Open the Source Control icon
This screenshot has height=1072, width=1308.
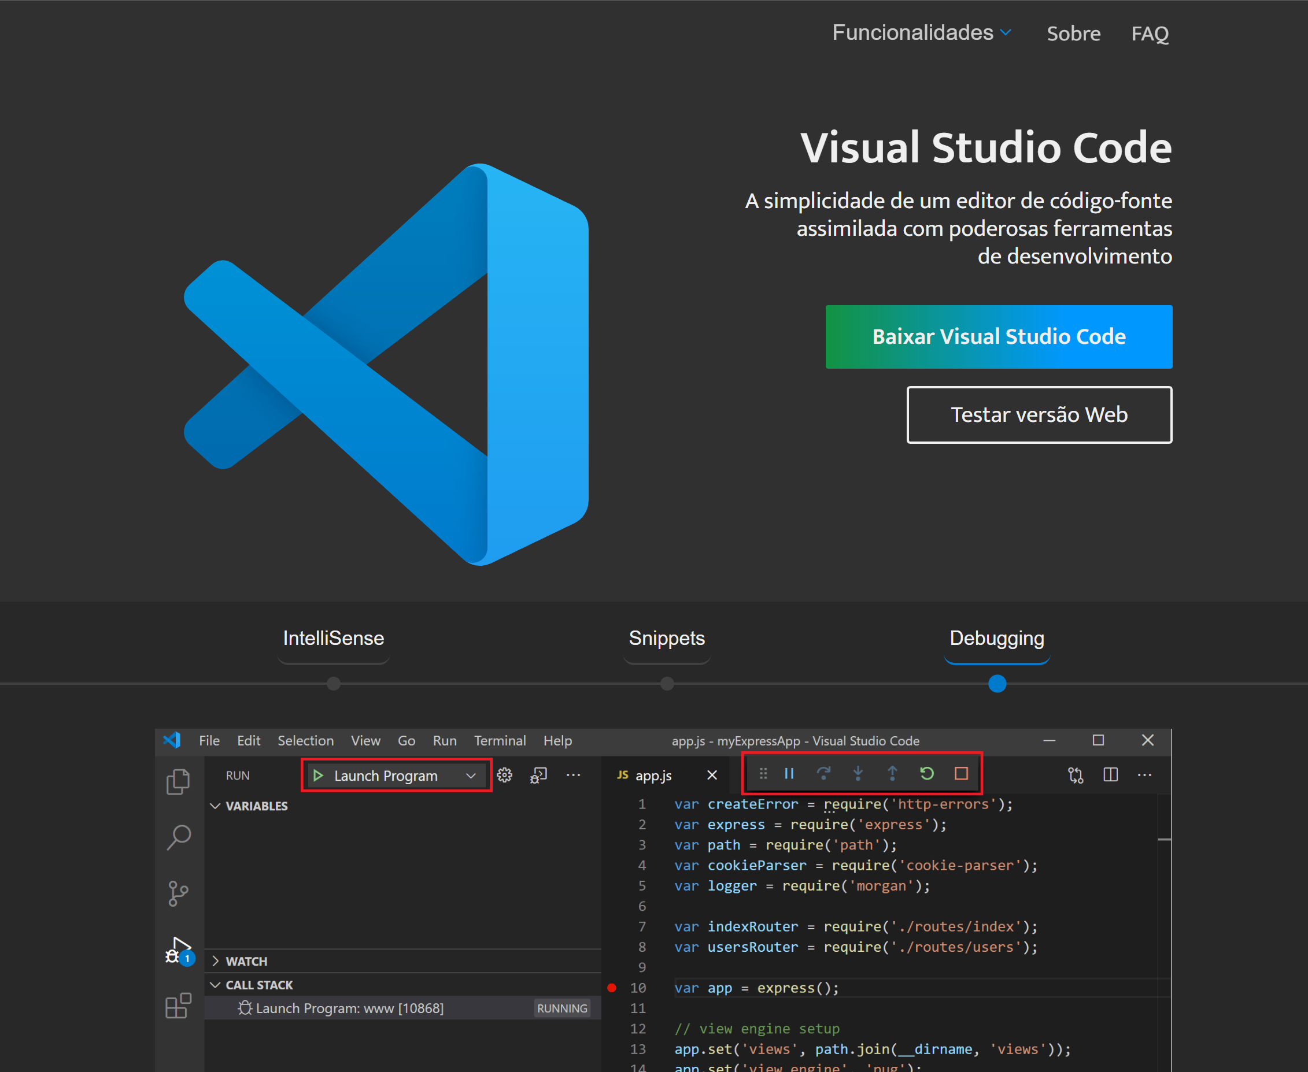pyautogui.click(x=179, y=892)
